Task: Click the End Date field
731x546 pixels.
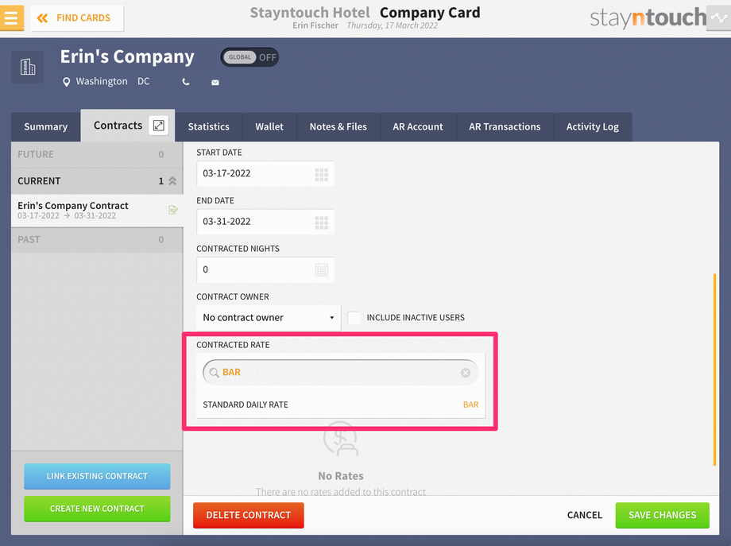Action: 265,222
